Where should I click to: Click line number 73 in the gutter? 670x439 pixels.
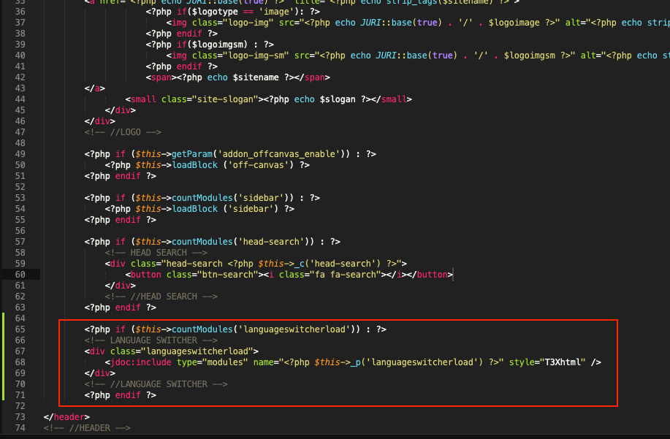click(20, 417)
